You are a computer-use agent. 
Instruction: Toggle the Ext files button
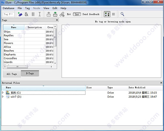point(69,14)
